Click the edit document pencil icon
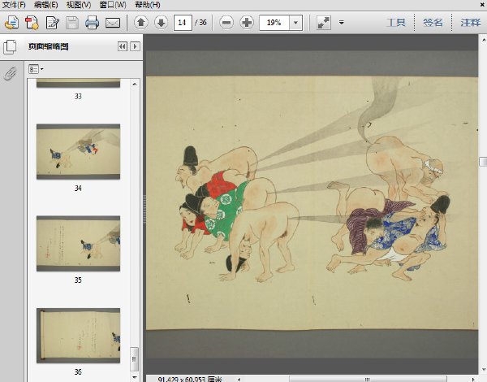This screenshot has height=382, width=487. (53, 23)
